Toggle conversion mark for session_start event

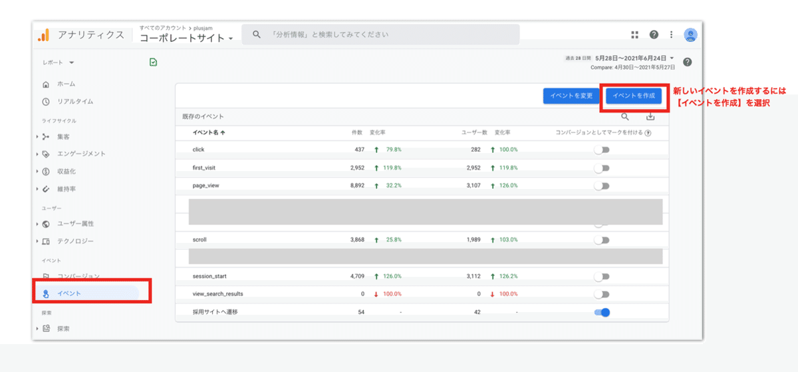602,276
